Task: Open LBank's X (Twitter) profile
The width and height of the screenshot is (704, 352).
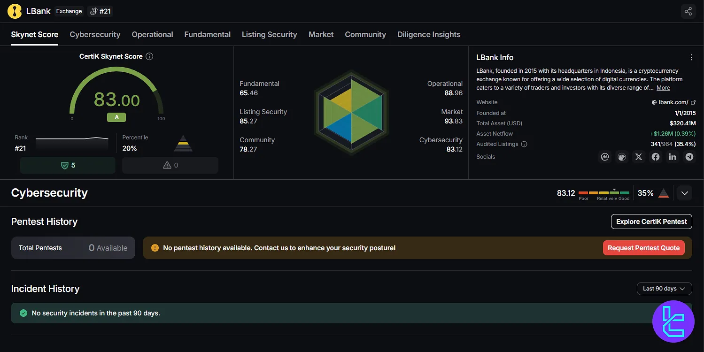Action: [x=639, y=157]
